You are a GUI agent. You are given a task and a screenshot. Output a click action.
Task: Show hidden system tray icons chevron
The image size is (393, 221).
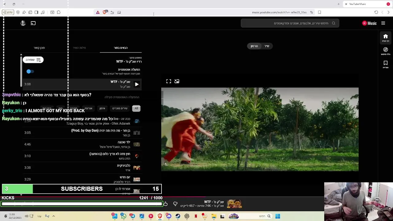click(x=53, y=216)
